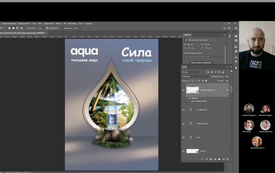Click 'Редактировать содержимое' button in Properties

click(x=201, y=63)
